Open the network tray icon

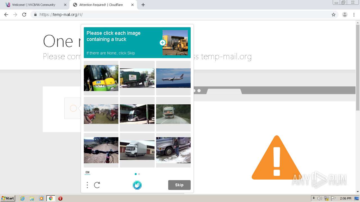[x=327, y=198]
